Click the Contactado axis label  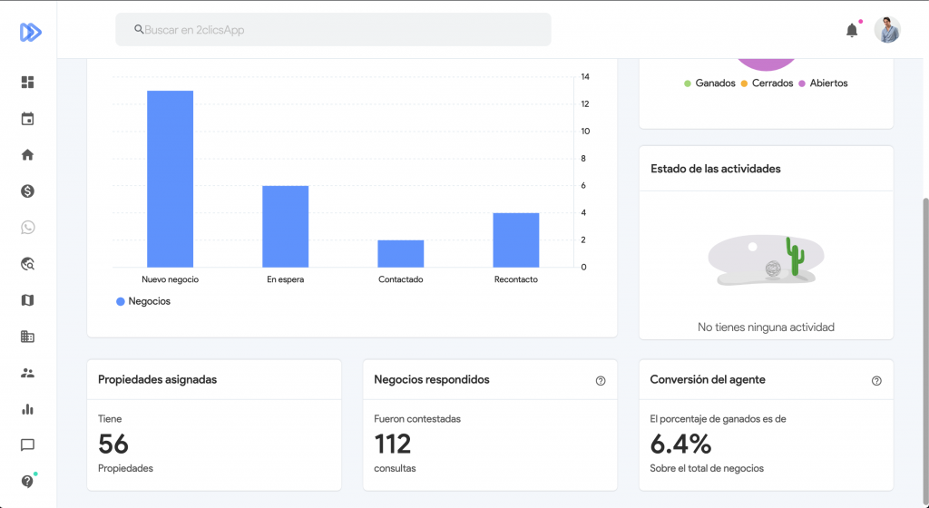[401, 279]
